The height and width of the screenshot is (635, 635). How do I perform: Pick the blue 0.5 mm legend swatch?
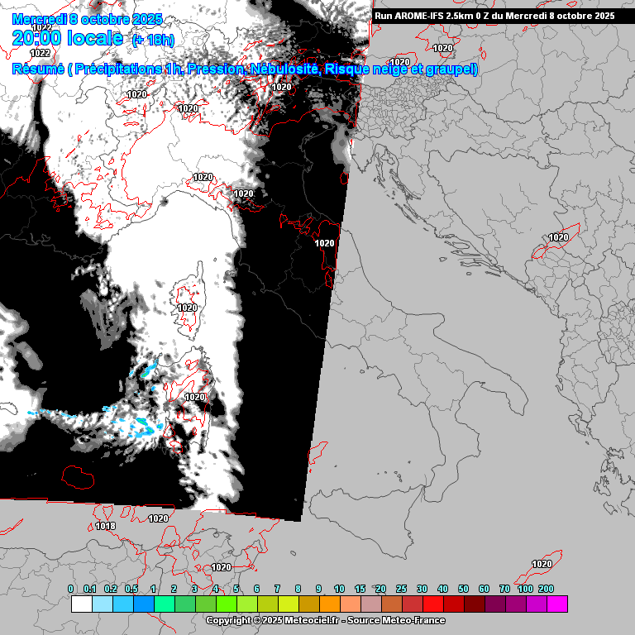click(143, 604)
